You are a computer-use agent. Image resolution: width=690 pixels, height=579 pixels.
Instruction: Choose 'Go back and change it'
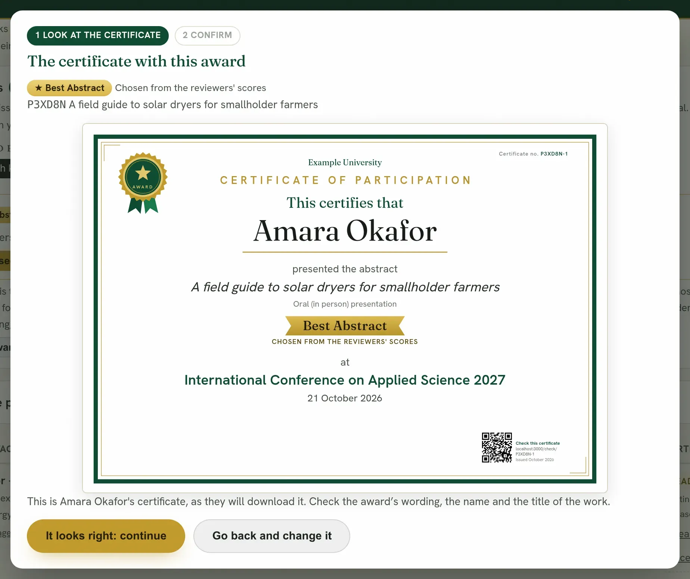tap(272, 536)
